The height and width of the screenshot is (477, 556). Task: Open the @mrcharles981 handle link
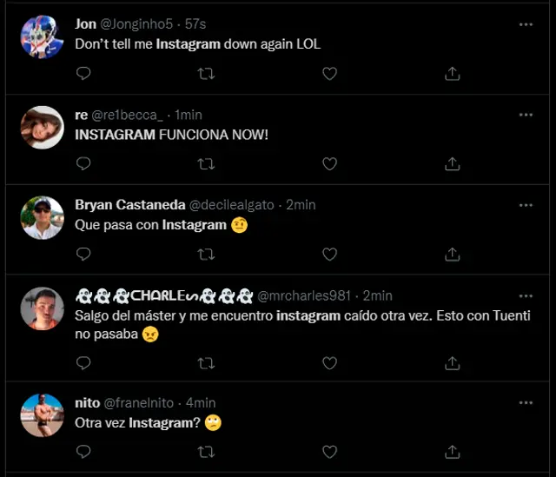301,295
